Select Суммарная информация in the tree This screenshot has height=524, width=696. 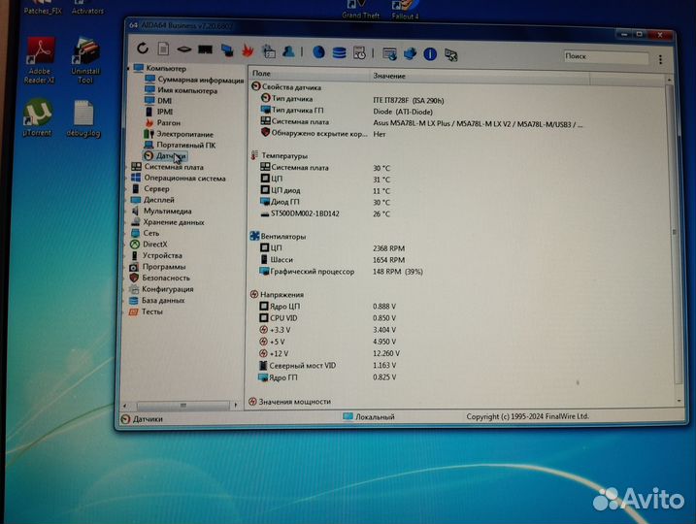coord(199,80)
